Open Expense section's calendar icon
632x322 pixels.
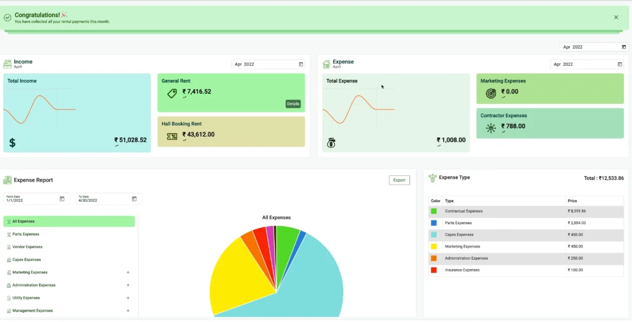click(620, 64)
